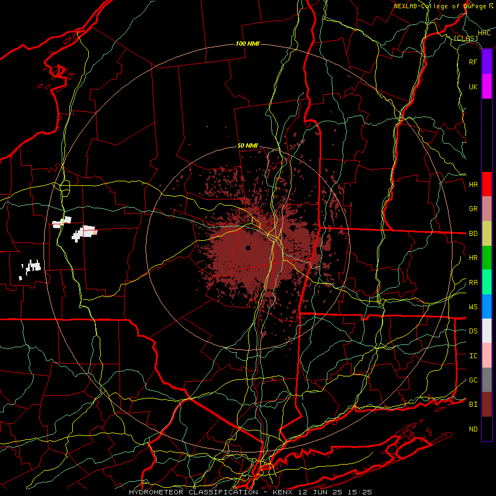
Task: Pick the RA light green legend block
Action: [x=487, y=282]
